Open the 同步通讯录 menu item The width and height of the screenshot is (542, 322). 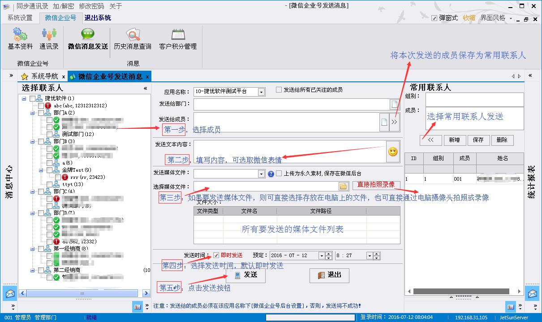[x=32, y=6]
